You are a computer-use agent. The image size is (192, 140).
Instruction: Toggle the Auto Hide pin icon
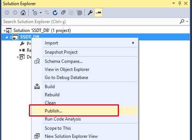click(x=180, y=3)
